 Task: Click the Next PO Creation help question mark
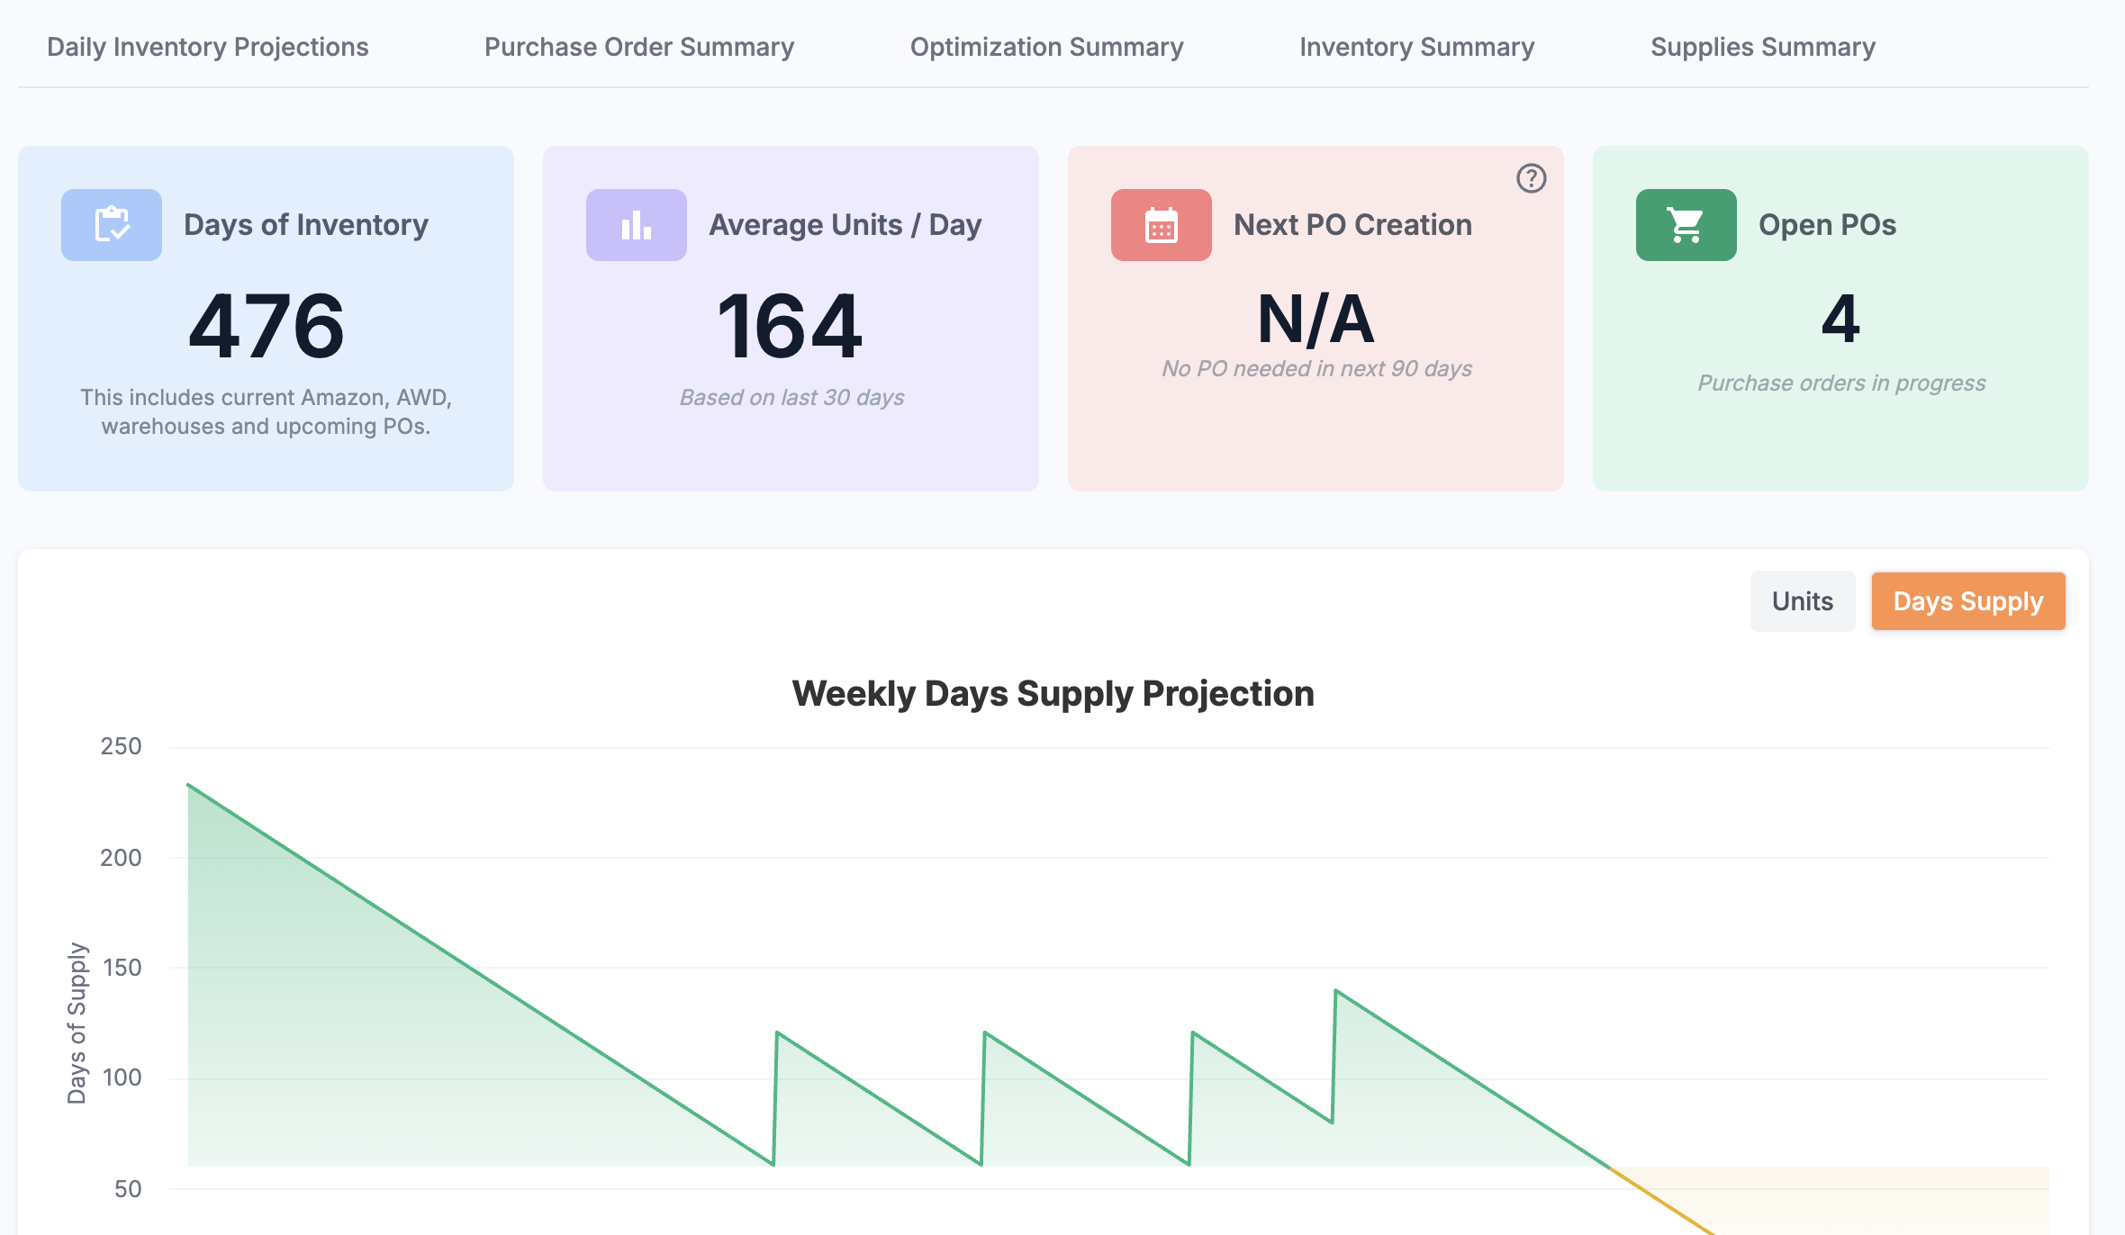tap(1531, 177)
